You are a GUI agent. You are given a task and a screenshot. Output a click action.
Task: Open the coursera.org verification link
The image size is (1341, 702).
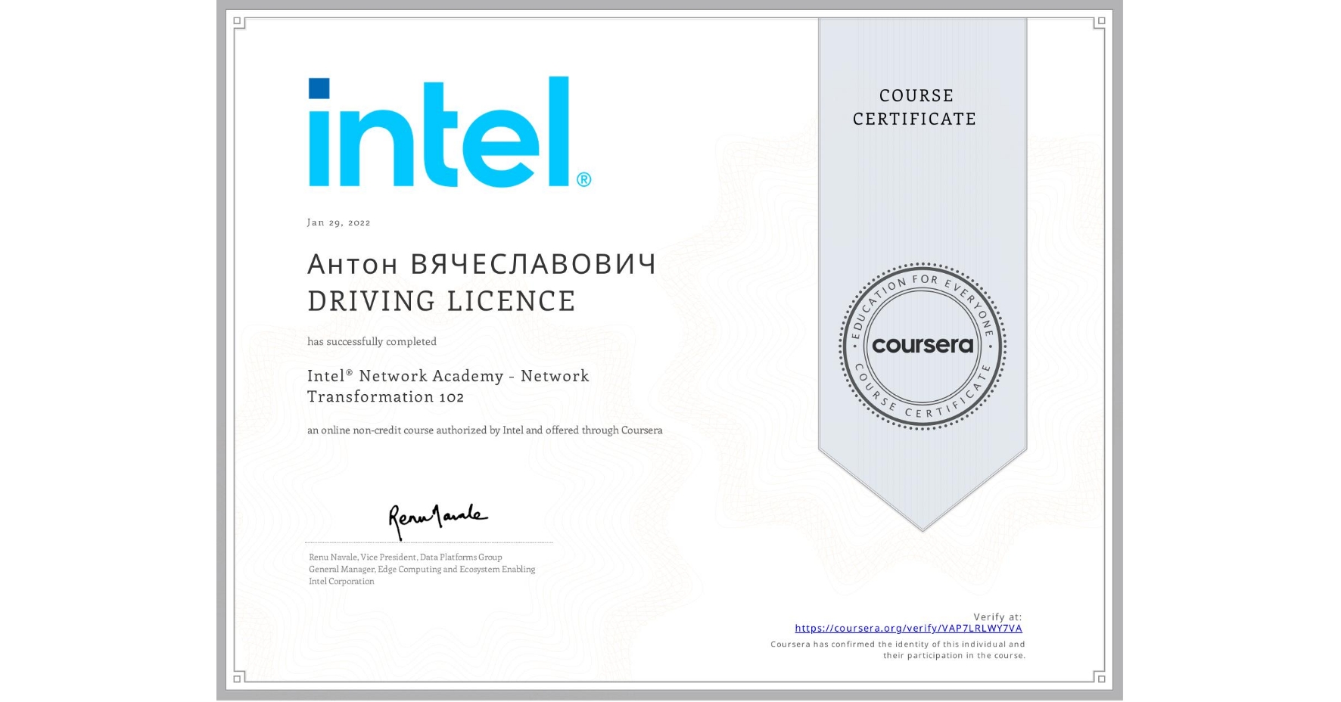pyautogui.click(x=907, y=628)
